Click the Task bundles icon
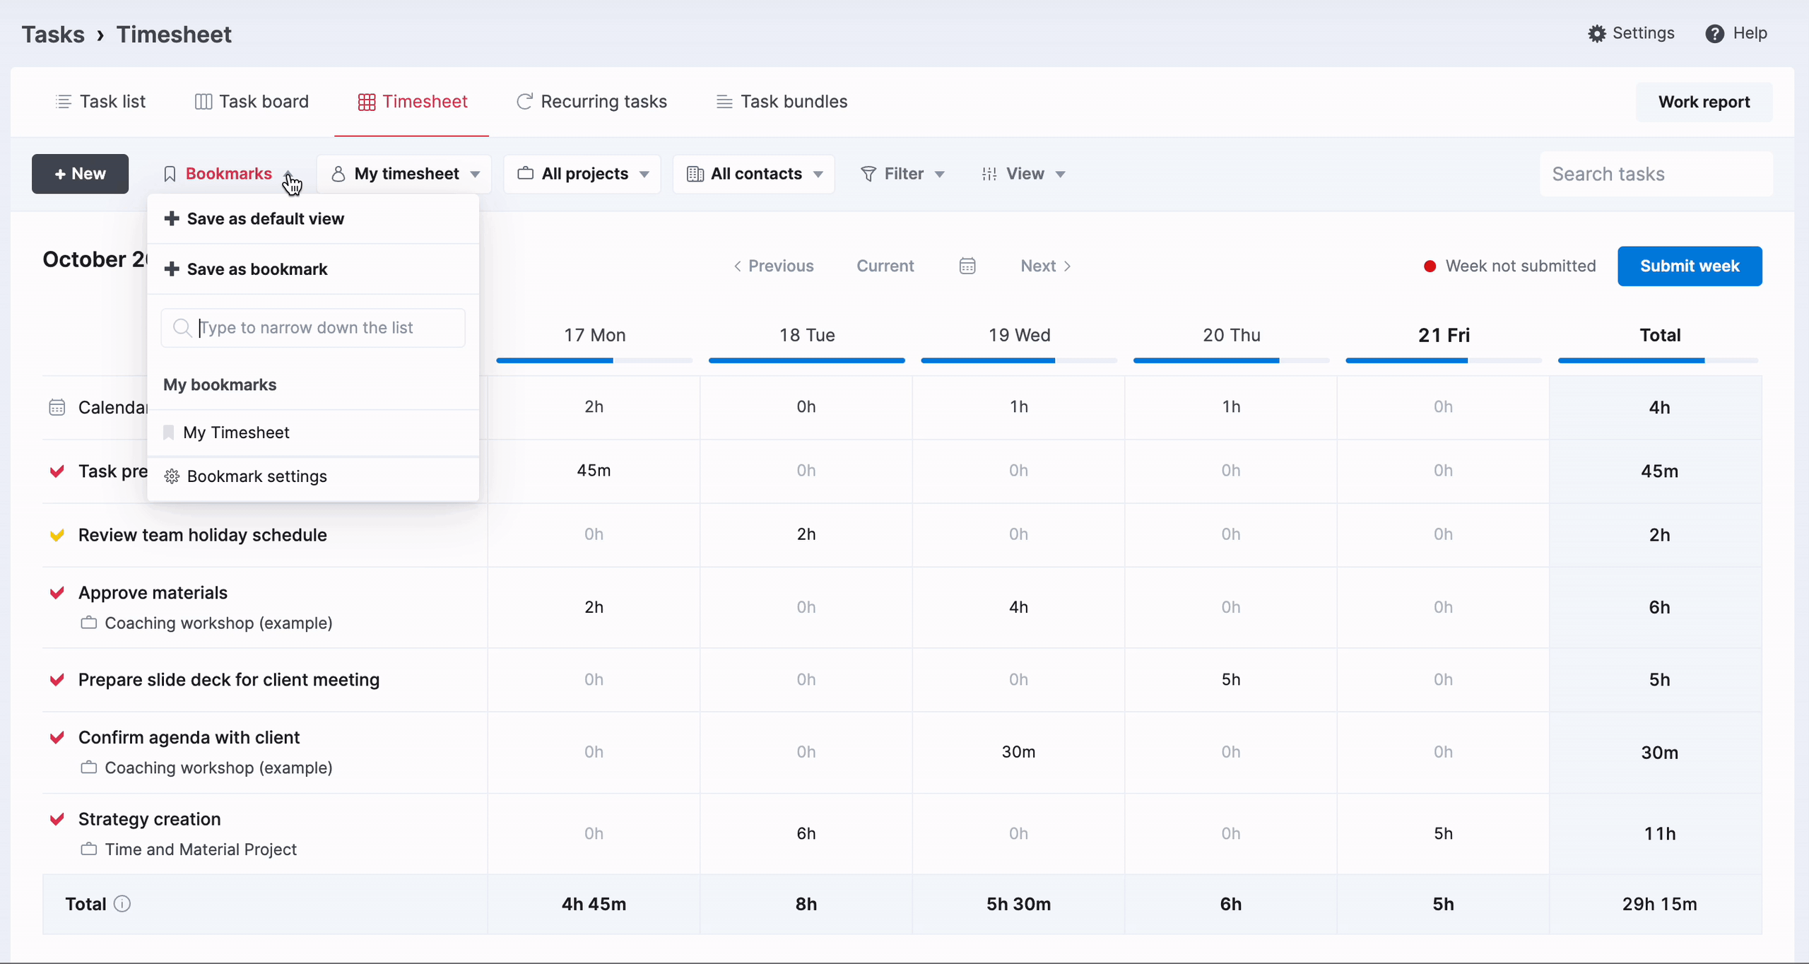1809x964 pixels. point(724,102)
